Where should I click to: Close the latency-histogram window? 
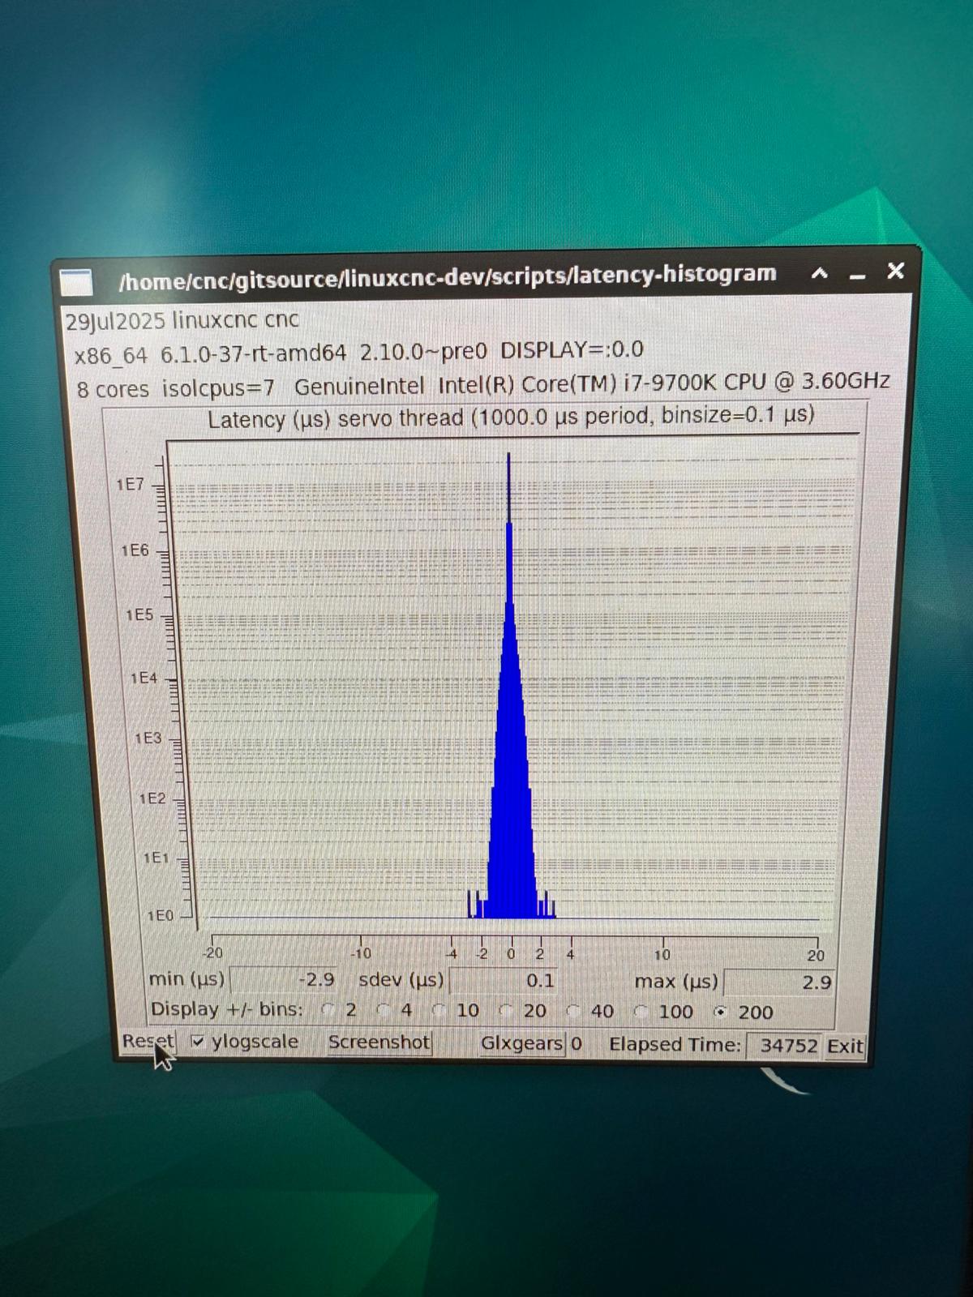coord(895,271)
